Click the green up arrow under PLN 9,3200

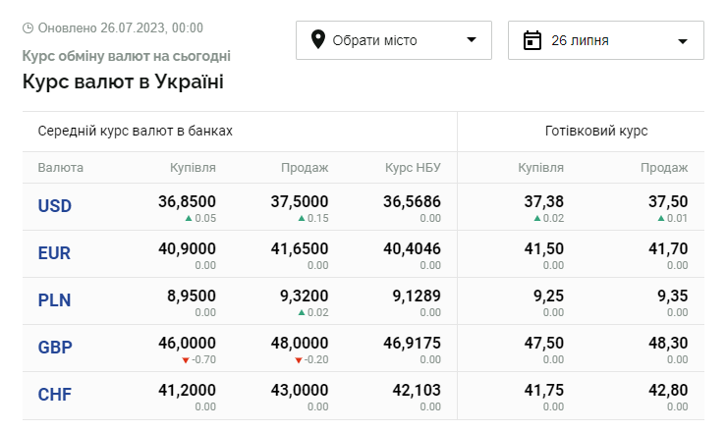pos(301,312)
